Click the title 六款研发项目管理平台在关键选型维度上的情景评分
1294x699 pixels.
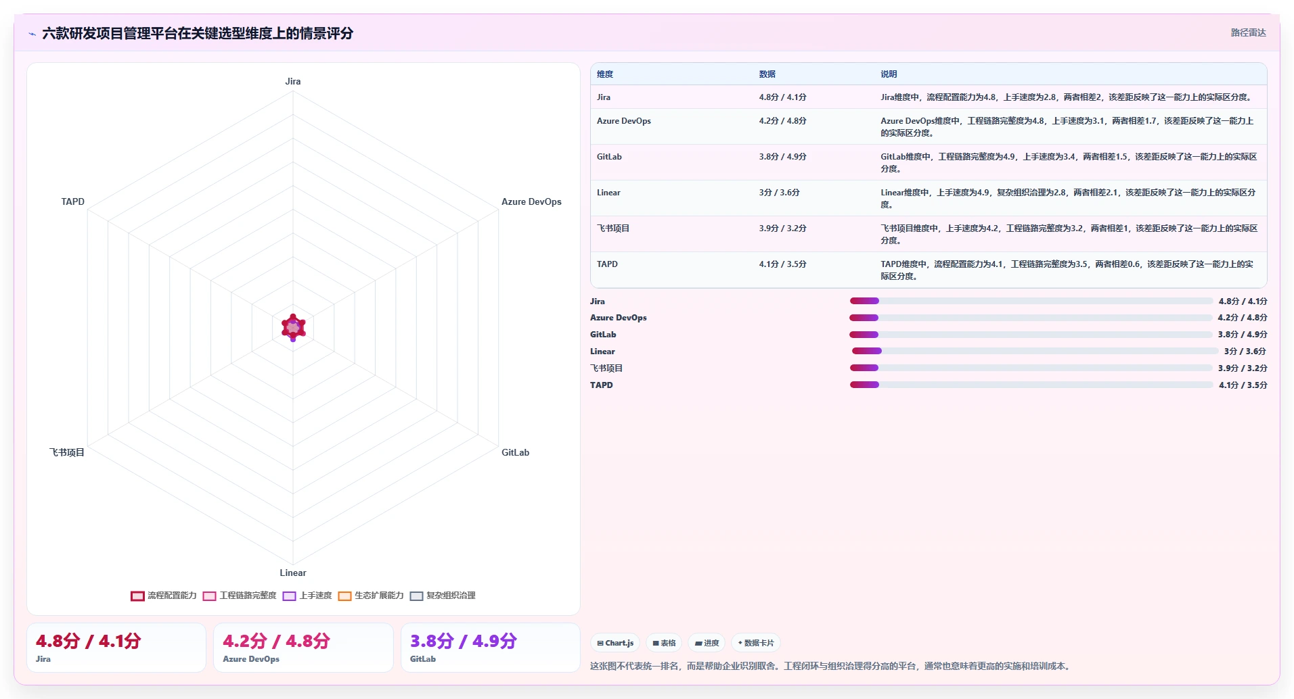click(198, 33)
